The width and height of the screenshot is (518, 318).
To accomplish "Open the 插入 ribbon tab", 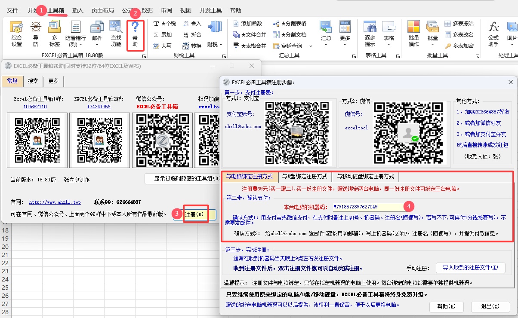I will tap(78, 10).
